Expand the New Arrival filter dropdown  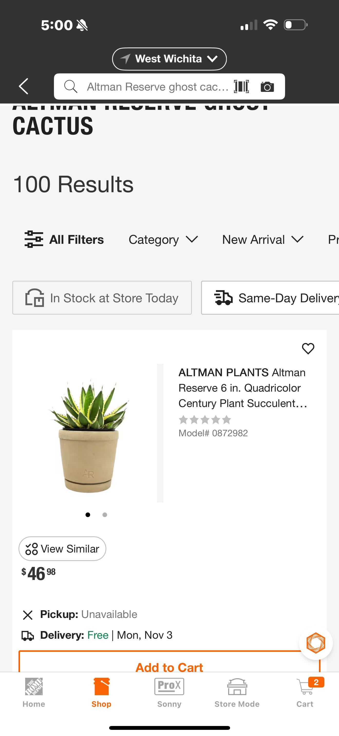pyautogui.click(x=262, y=239)
